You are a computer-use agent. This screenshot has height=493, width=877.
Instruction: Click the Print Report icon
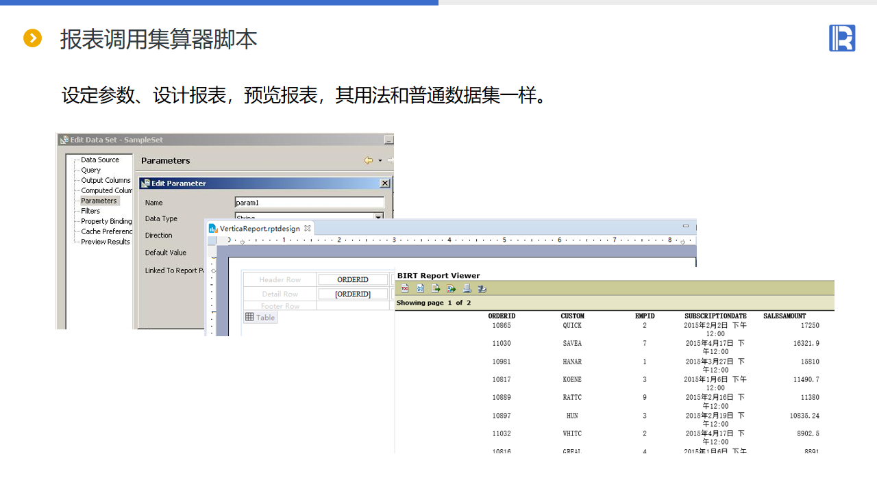[467, 288]
